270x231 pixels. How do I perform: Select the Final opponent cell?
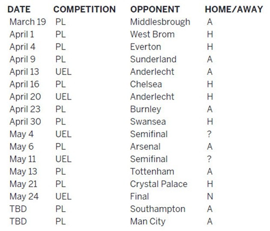pos(139,197)
